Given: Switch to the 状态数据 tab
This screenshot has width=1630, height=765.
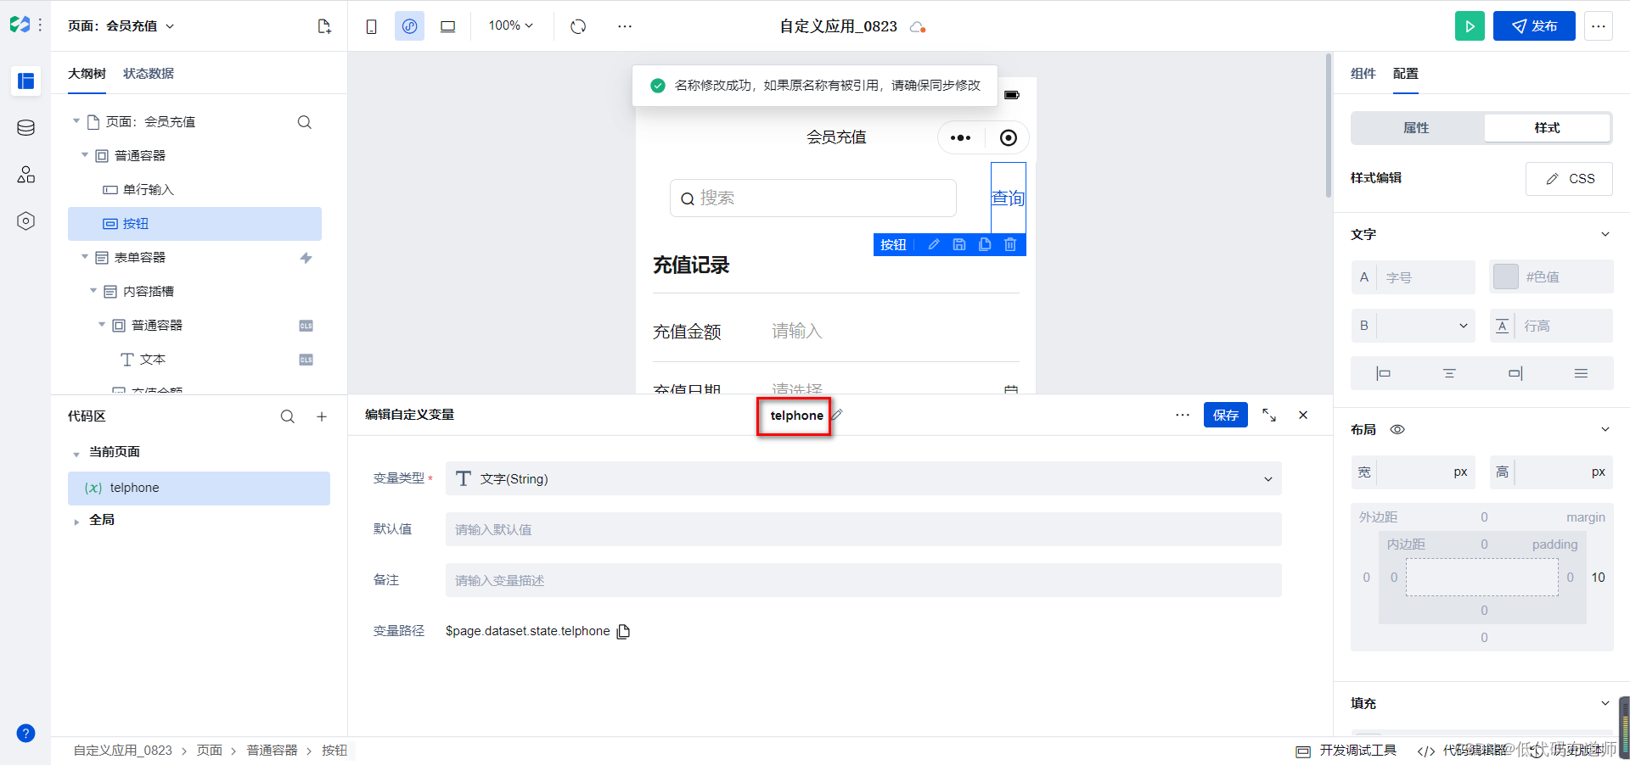Looking at the screenshot, I should pyautogui.click(x=149, y=74).
